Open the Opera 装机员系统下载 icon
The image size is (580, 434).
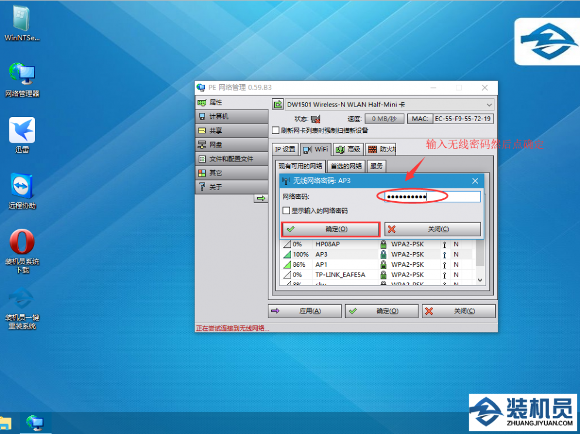22,242
